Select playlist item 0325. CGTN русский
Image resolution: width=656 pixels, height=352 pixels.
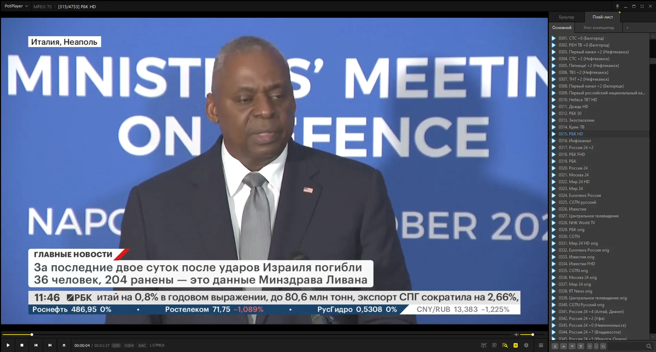599,202
